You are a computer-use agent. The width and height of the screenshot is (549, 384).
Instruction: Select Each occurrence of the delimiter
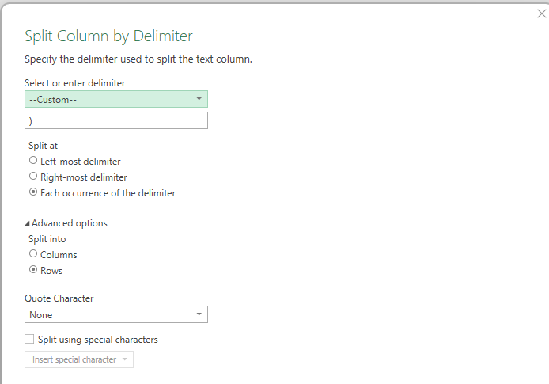coord(33,192)
